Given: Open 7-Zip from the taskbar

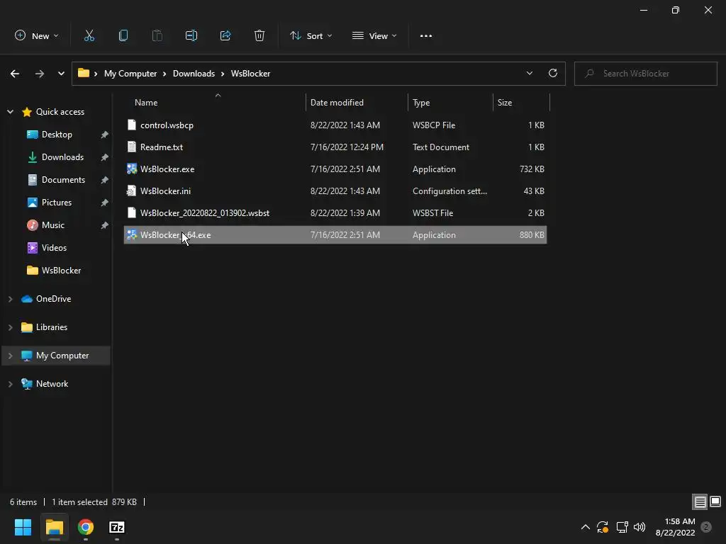Looking at the screenshot, I should point(117,527).
